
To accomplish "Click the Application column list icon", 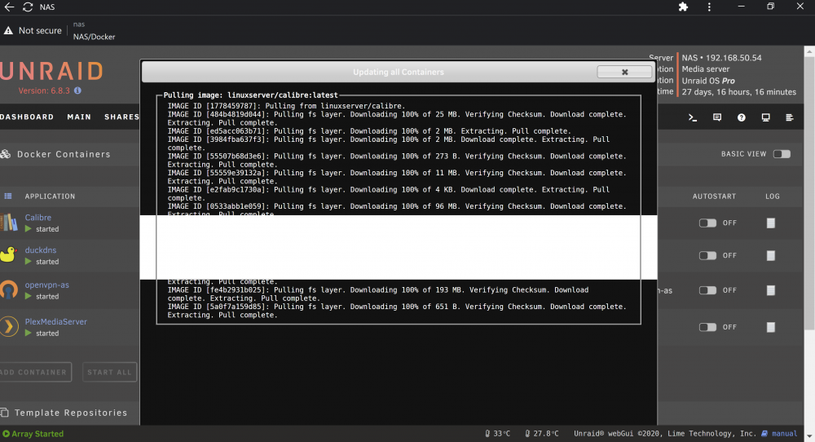I will [8, 196].
